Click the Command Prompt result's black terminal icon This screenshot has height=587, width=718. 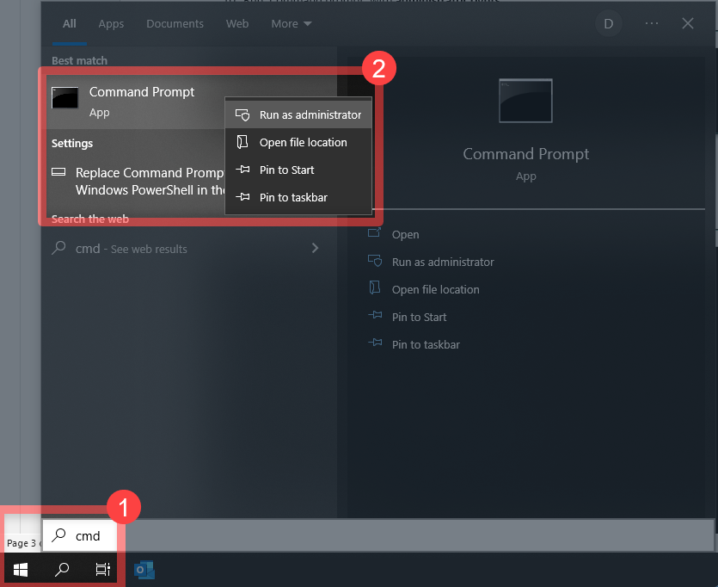(64, 98)
